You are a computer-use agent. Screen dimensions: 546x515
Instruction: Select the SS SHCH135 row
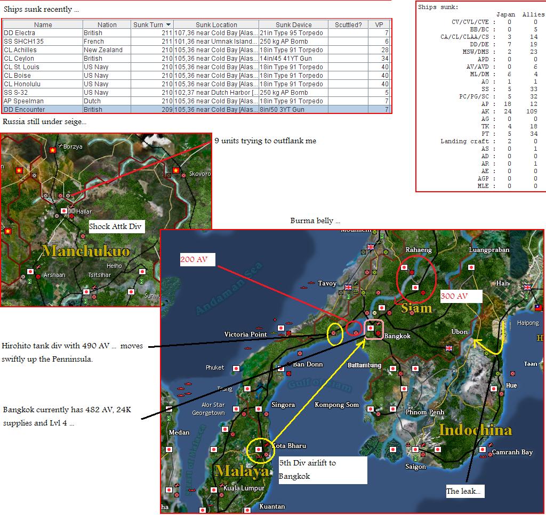pyautogui.click(x=197, y=42)
